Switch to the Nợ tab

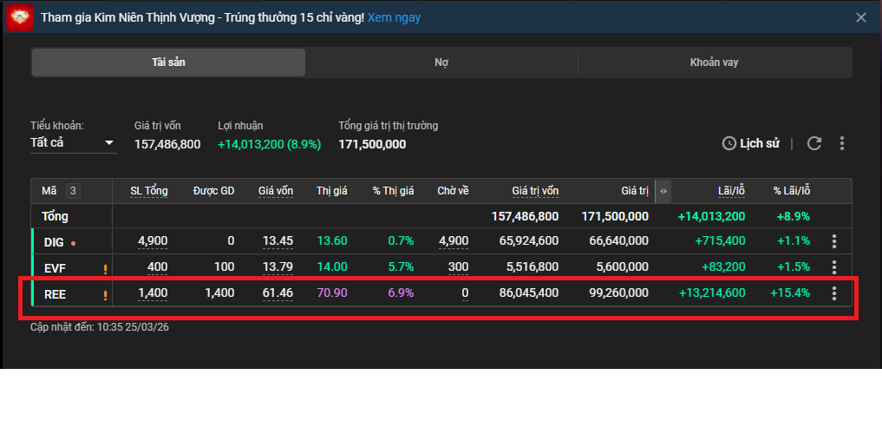pyautogui.click(x=441, y=62)
